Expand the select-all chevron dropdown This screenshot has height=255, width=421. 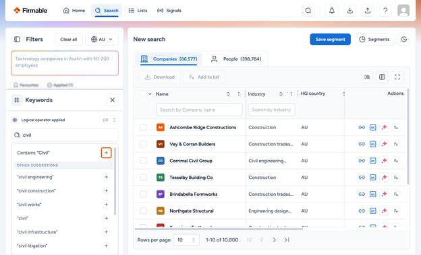tap(150, 94)
